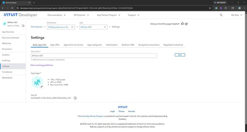Image resolution: width=247 pixels, height=132 pixels.
Task: Switch to the Geolocation tab
Action: [112, 45]
